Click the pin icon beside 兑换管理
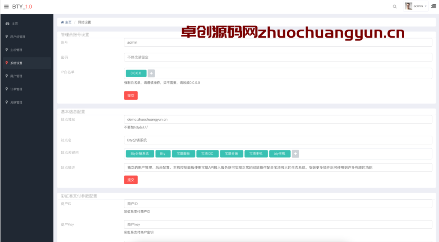439x242 pixels. (7, 102)
